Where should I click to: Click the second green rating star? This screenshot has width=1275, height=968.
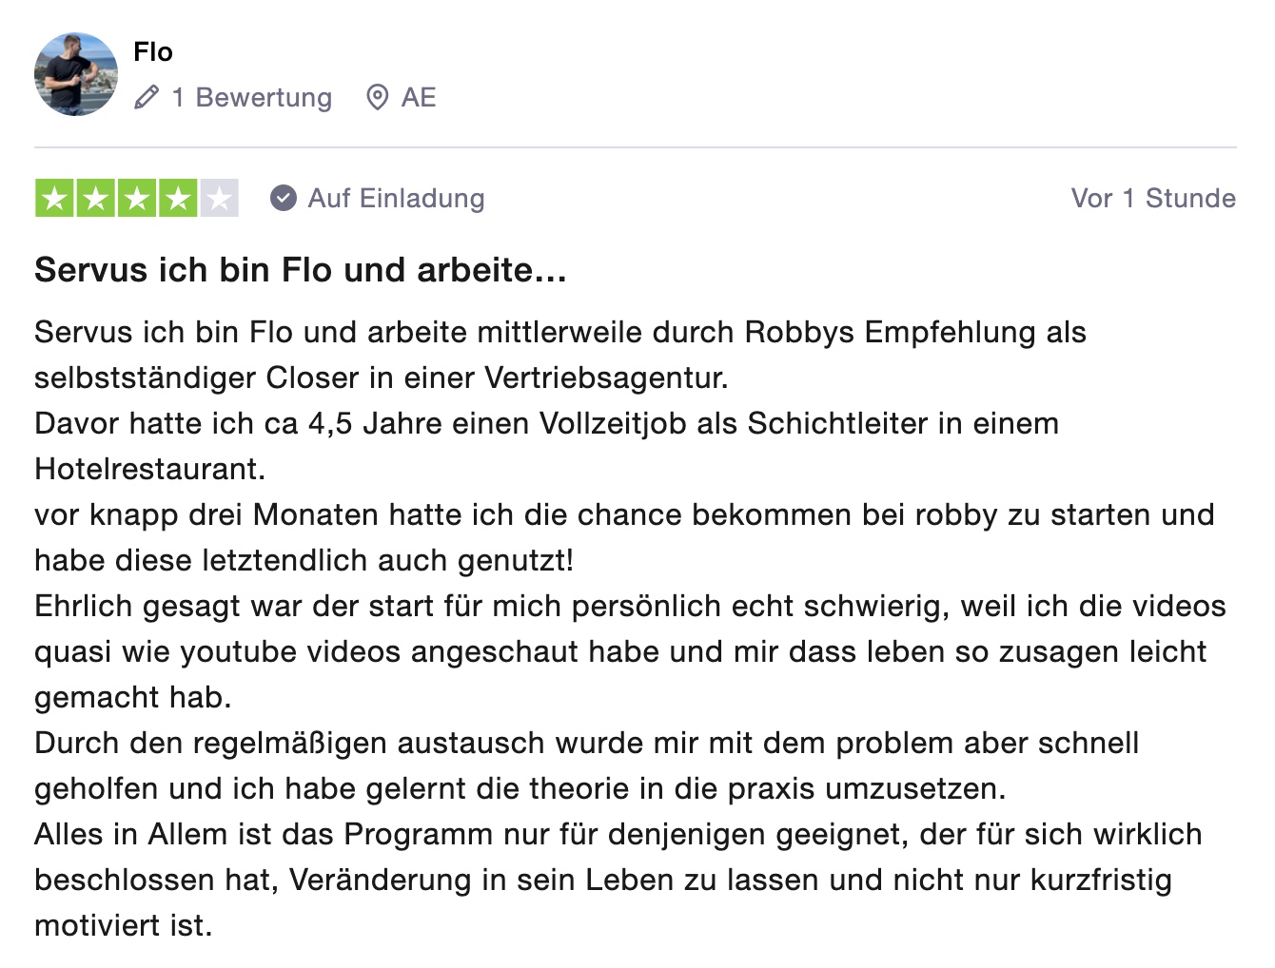[x=96, y=198]
